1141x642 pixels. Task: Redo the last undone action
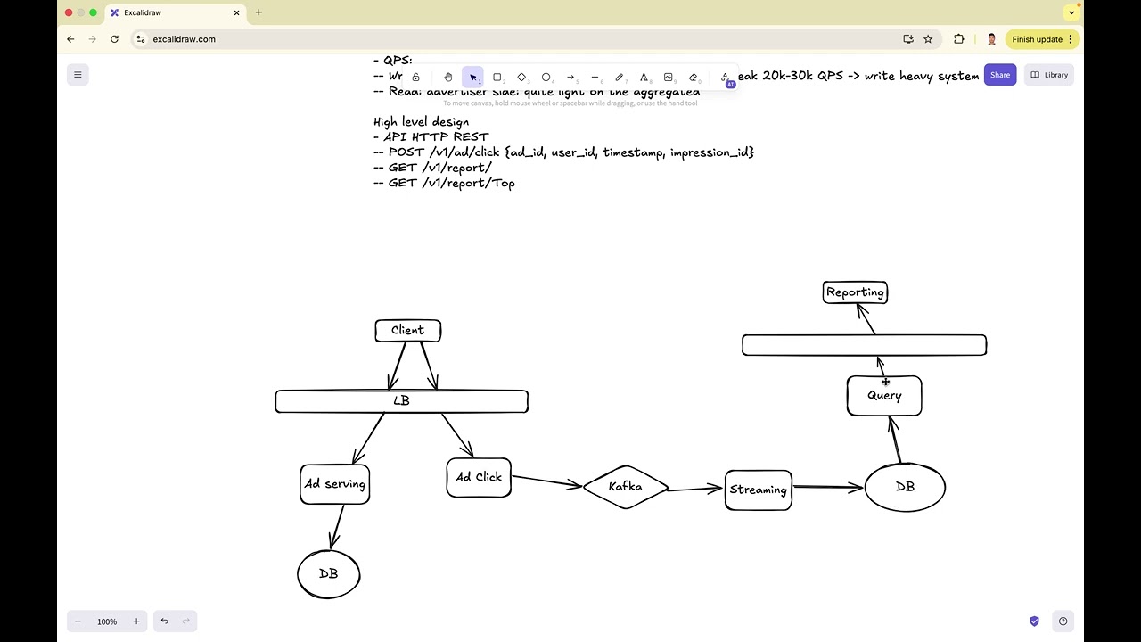[186, 621]
